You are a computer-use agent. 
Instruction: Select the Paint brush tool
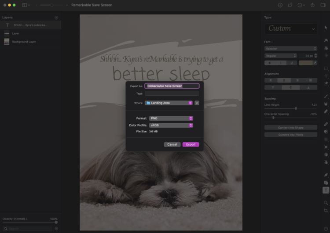click(x=326, y=96)
